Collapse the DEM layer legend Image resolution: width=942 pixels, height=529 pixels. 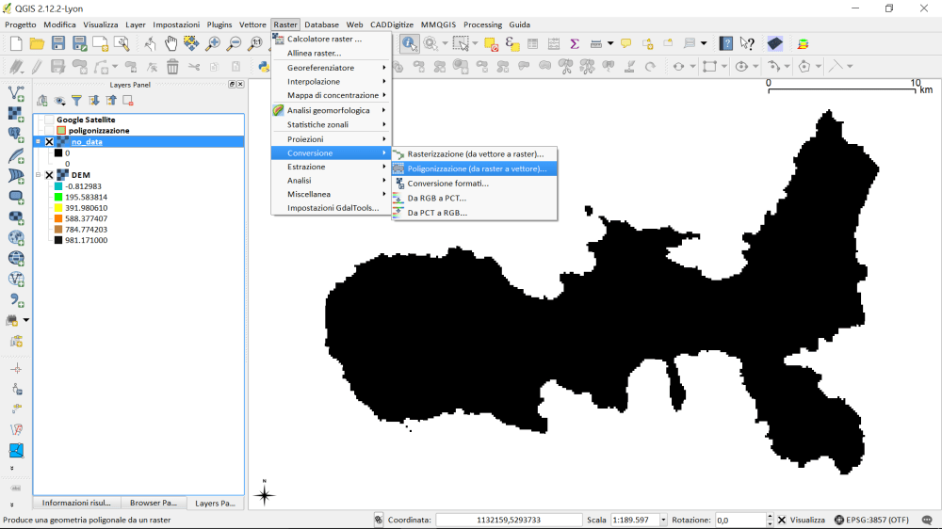click(x=39, y=175)
